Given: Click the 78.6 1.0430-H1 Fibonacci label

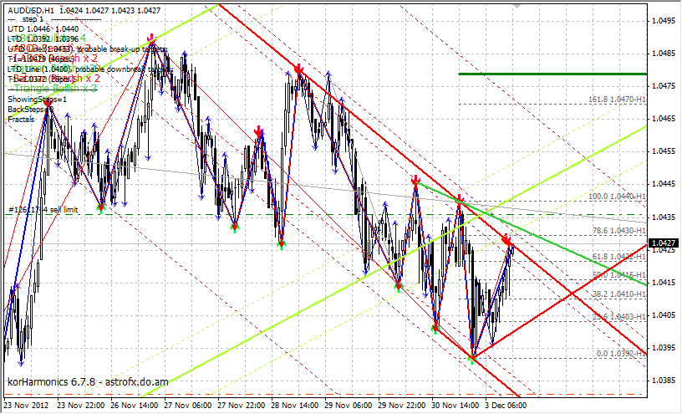Looking at the screenshot, I should 619,231.
